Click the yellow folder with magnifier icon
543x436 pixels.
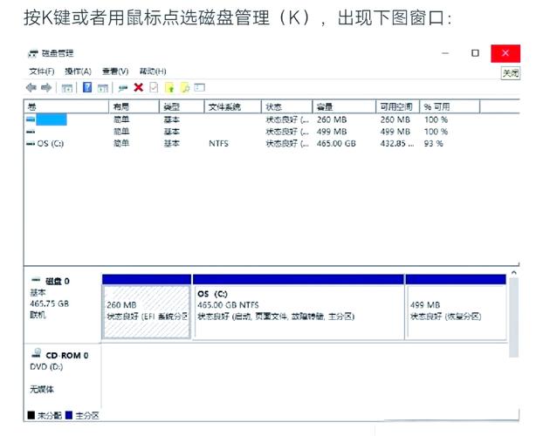tap(185, 88)
